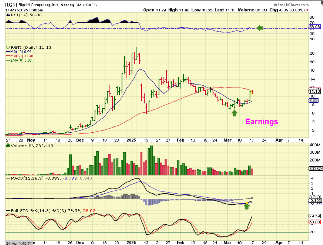Click the 90 level label on RSI axis
The width and height of the screenshot is (323, 245).
(x=312, y=17)
